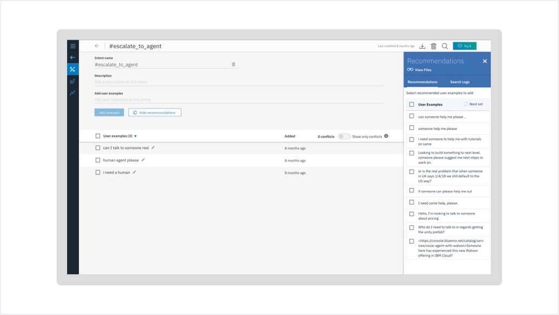
Task: Check 'Looking to build something to next level' box
Action: point(412,153)
